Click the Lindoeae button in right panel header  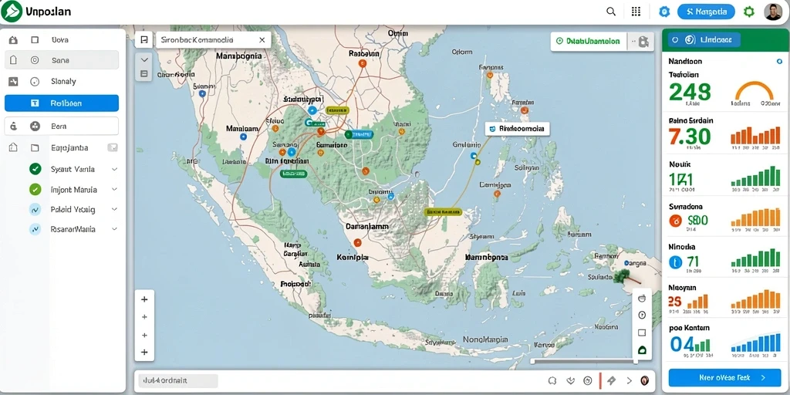[x=704, y=40]
